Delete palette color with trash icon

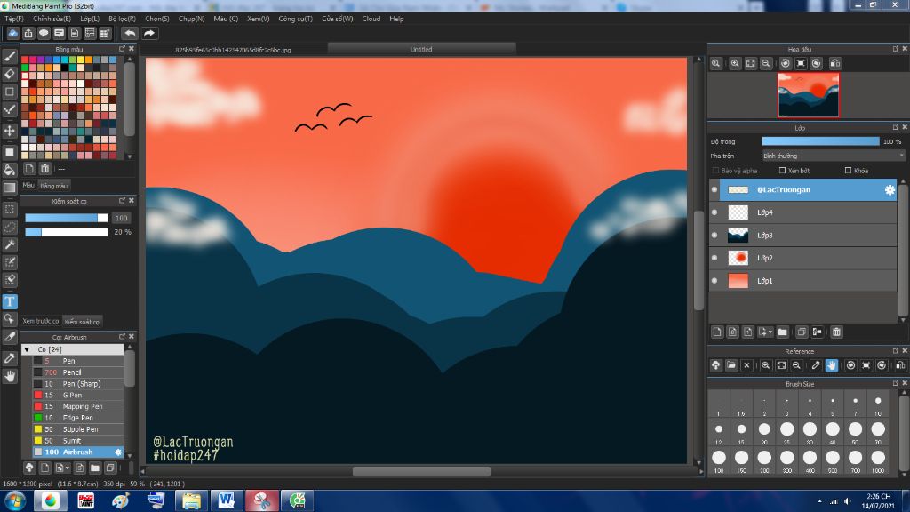click(44, 169)
